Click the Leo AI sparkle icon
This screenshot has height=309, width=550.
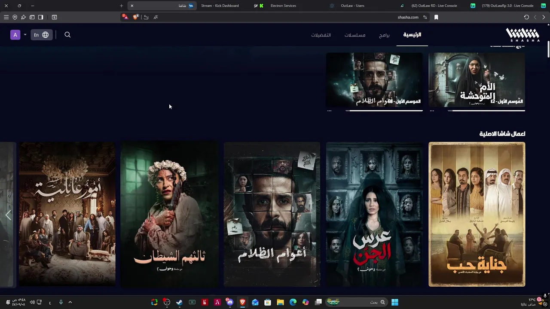(x=23, y=17)
